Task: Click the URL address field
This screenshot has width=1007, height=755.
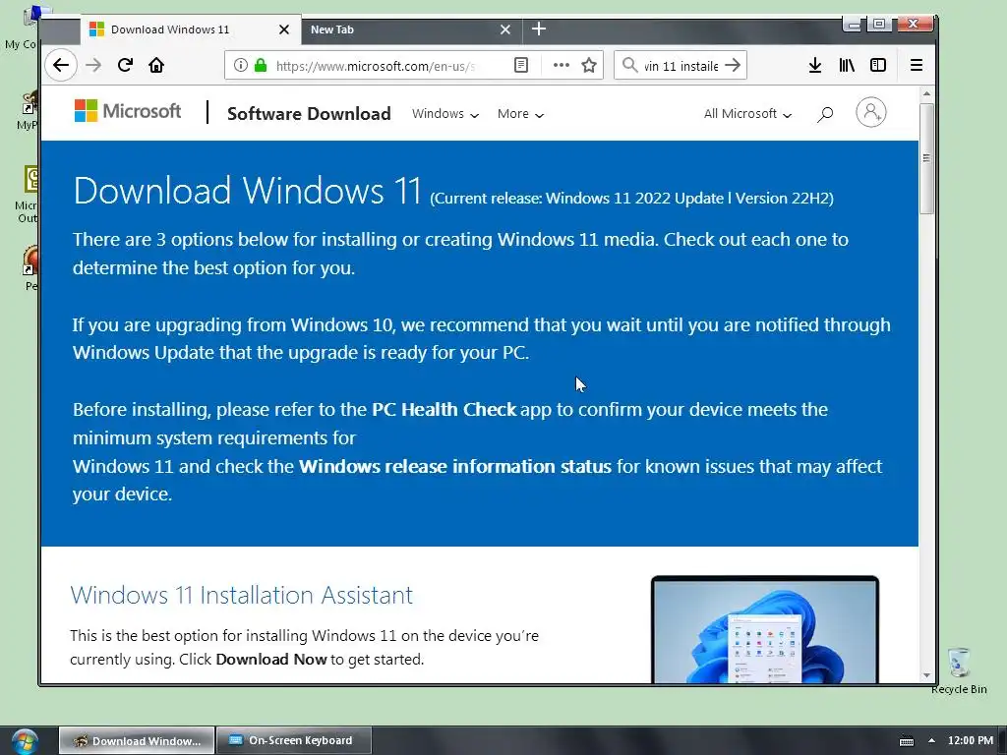Action: click(376, 66)
